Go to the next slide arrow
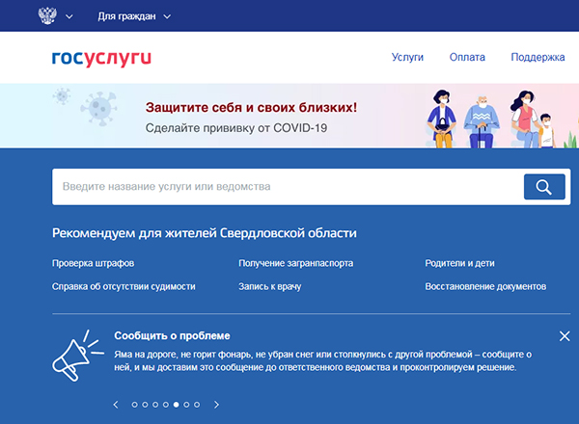 [x=217, y=405]
